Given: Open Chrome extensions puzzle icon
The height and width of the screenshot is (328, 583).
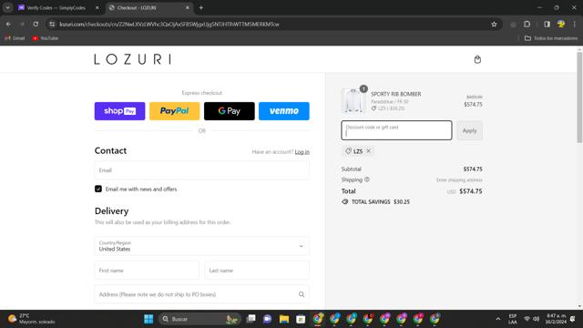Looking at the screenshot, I should (x=527, y=25).
